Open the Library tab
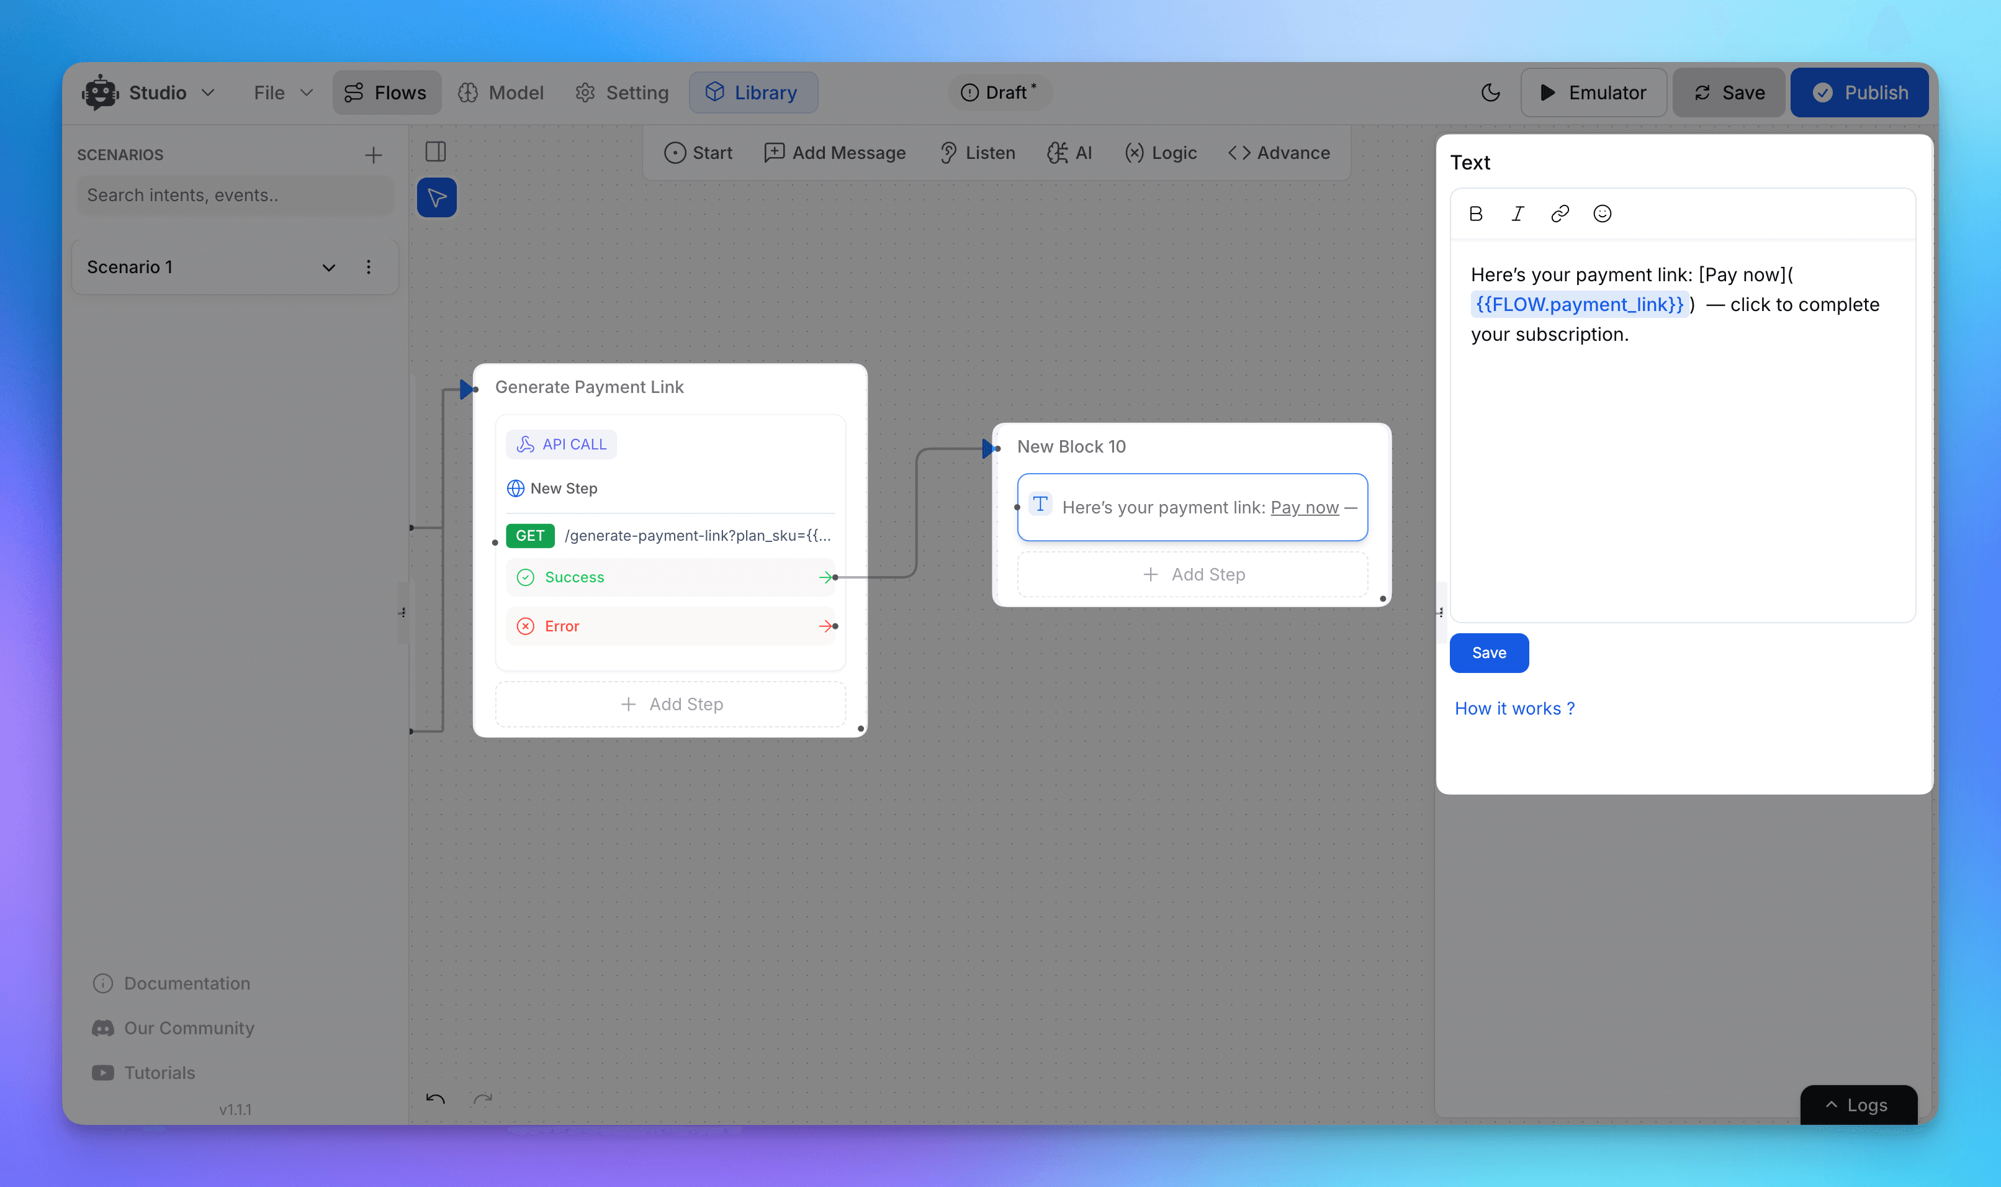Image resolution: width=2001 pixels, height=1187 pixels. [x=753, y=93]
